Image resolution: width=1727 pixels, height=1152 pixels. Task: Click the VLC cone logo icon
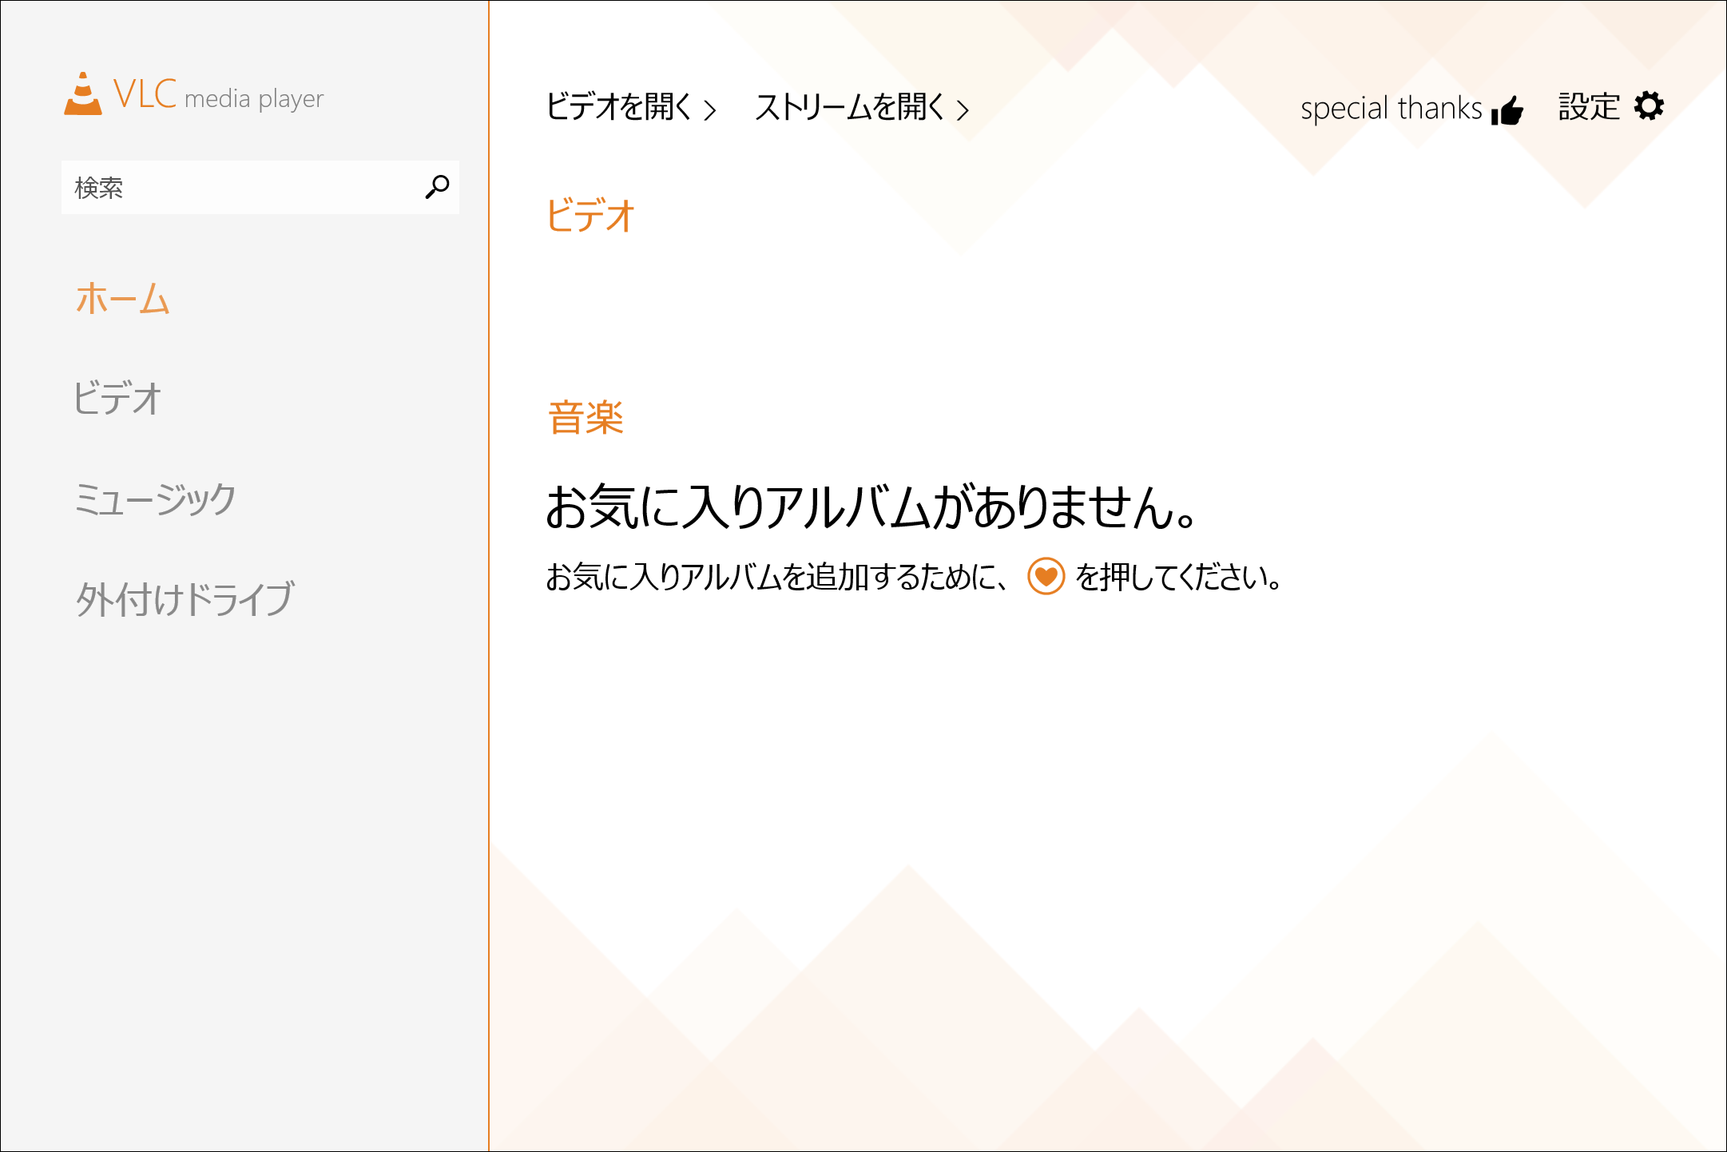point(82,95)
